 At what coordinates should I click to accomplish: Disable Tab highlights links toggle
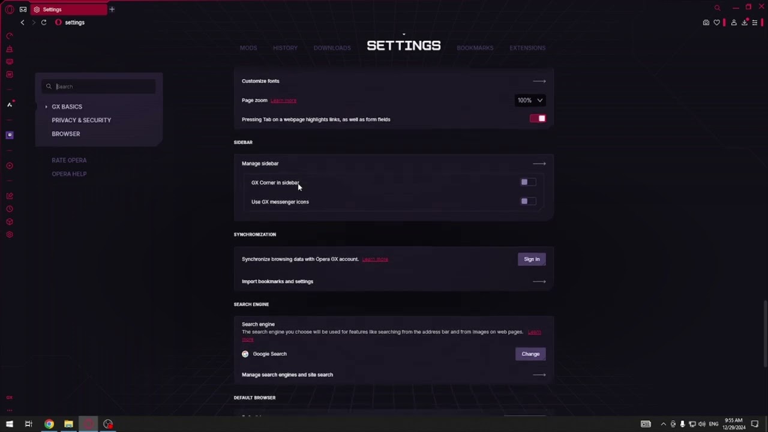[538, 119]
